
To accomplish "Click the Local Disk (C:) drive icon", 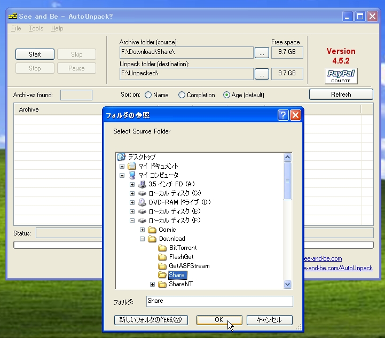I will [x=142, y=193].
